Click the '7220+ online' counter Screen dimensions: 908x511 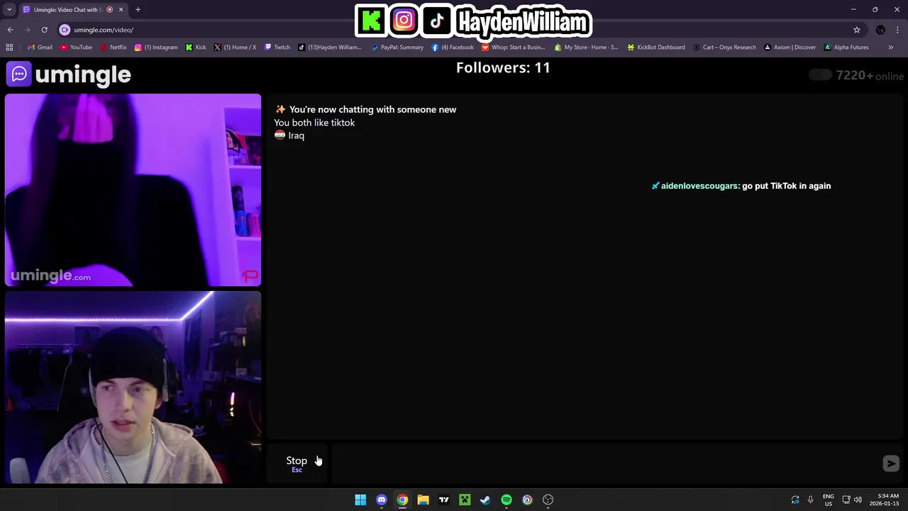[870, 75]
